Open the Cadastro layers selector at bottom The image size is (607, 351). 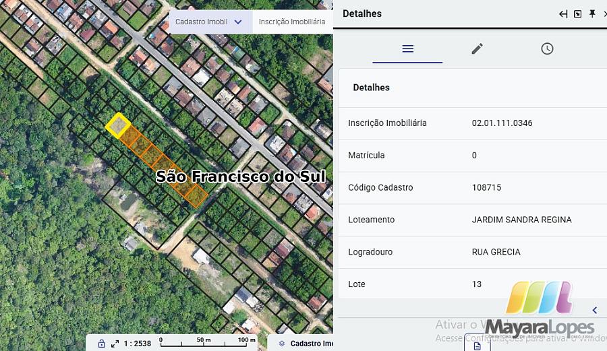[303, 344]
